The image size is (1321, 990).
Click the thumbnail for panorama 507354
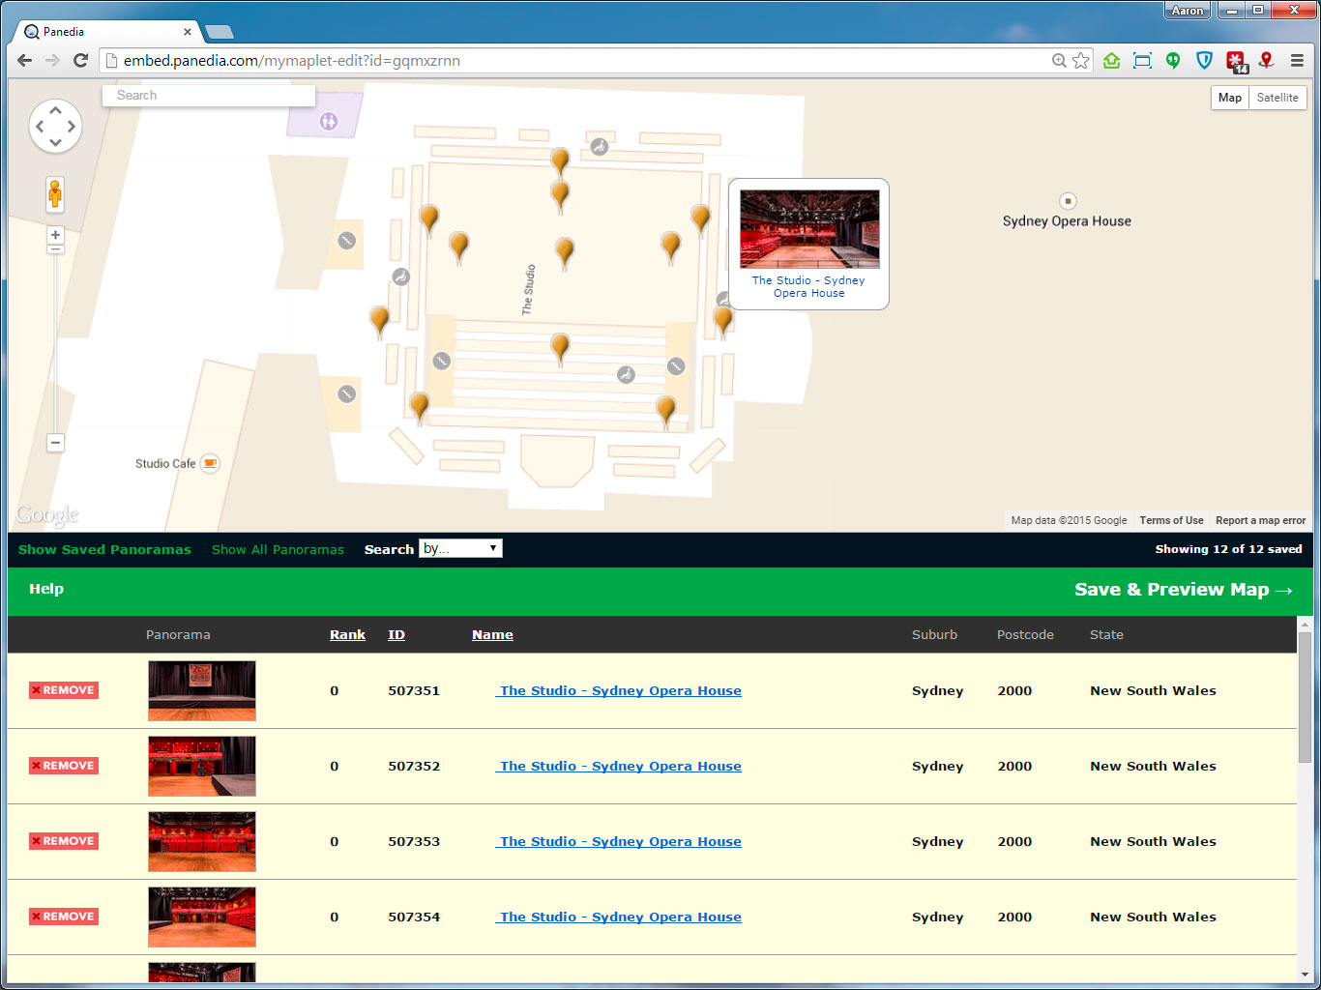point(202,917)
